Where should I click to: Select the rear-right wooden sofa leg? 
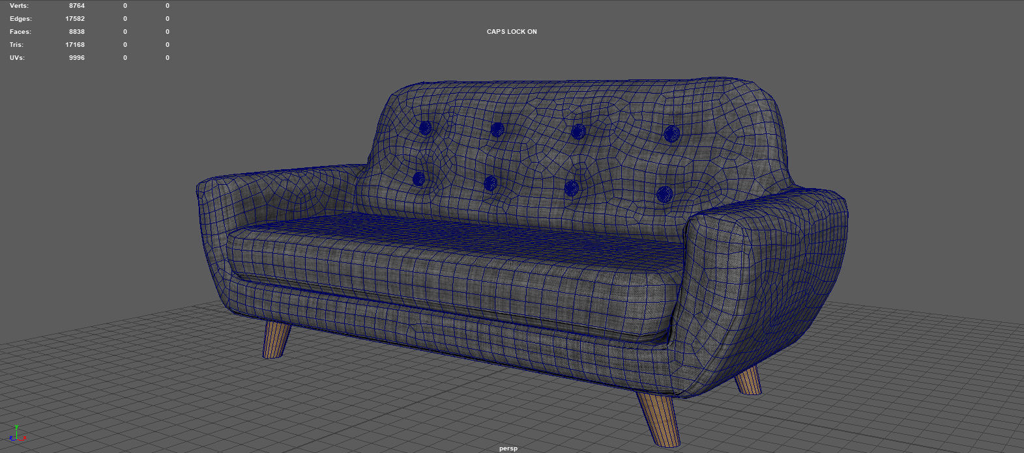(748, 380)
